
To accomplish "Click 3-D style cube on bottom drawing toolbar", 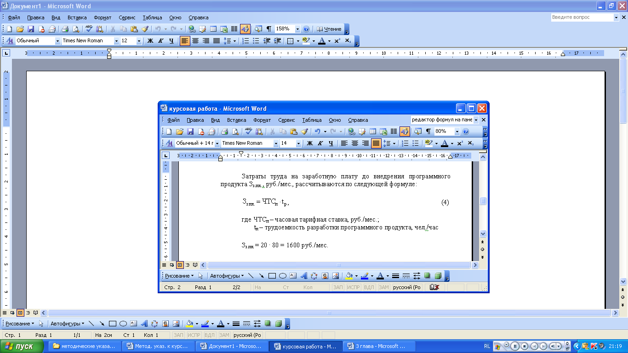I will (x=278, y=324).
